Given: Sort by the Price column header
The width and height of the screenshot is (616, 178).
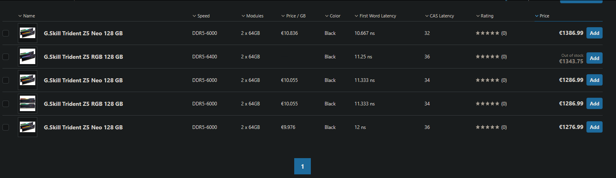Looking at the screenshot, I should [x=542, y=16].
